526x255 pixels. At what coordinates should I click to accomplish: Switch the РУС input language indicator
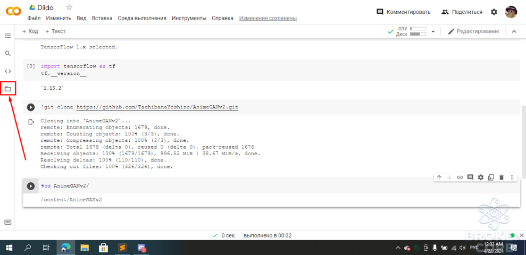(474, 248)
